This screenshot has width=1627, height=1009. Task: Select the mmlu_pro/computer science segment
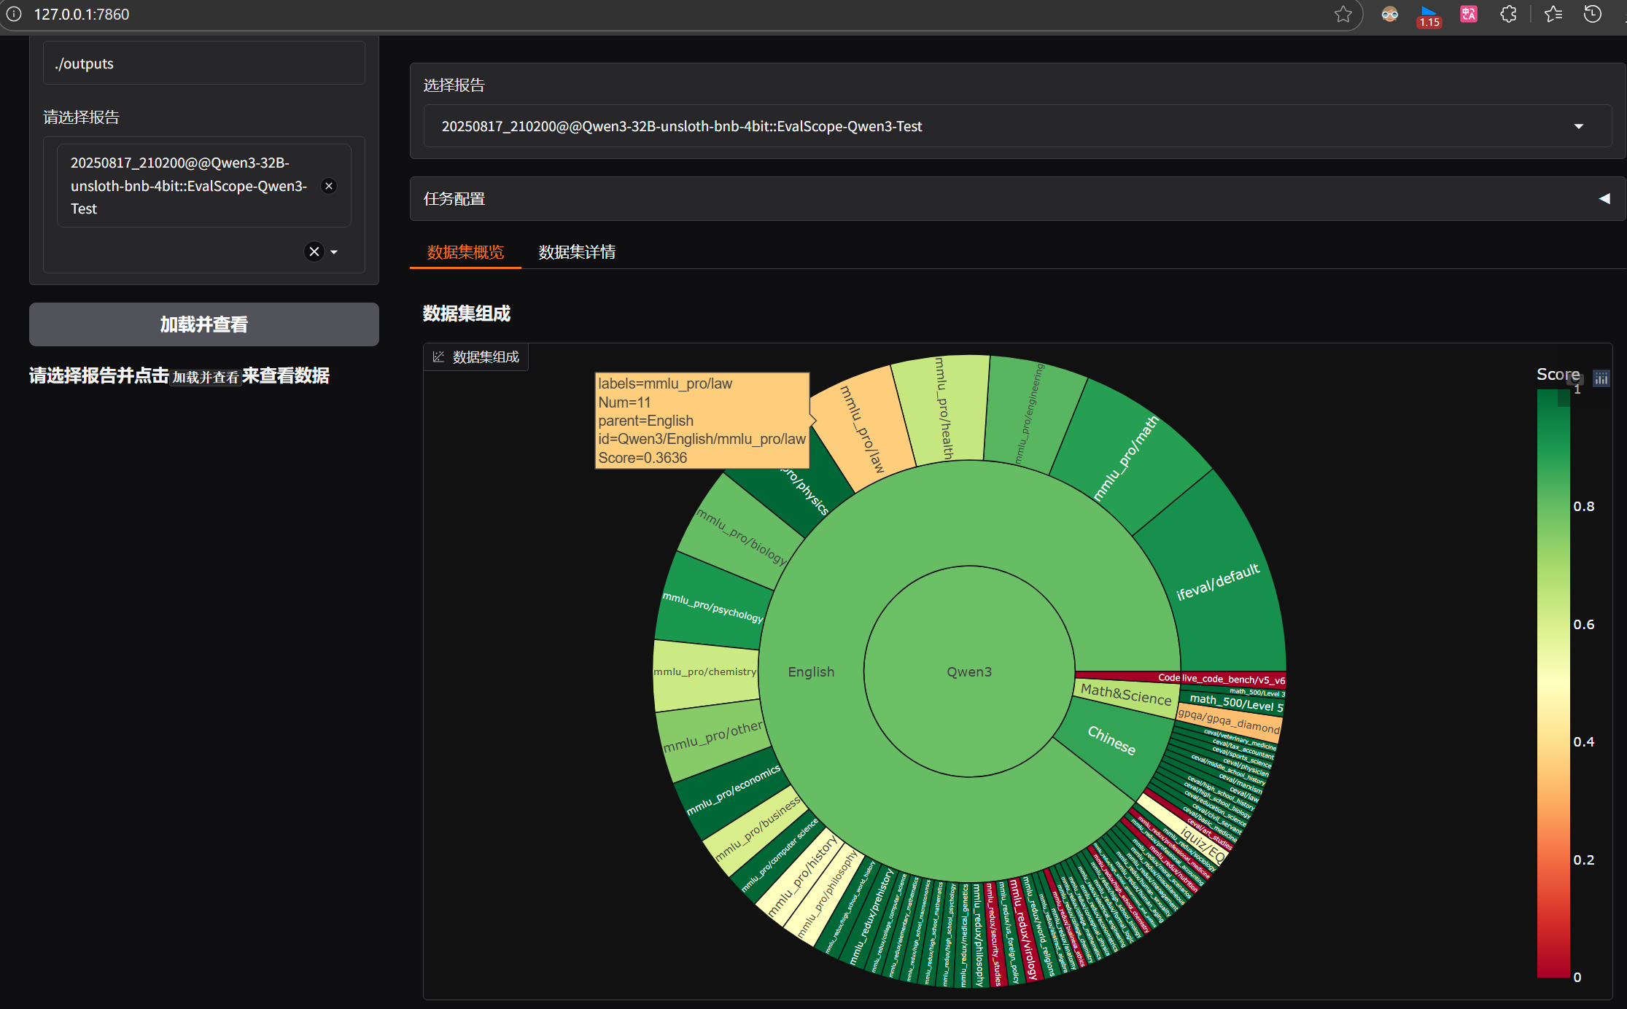(780, 854)
